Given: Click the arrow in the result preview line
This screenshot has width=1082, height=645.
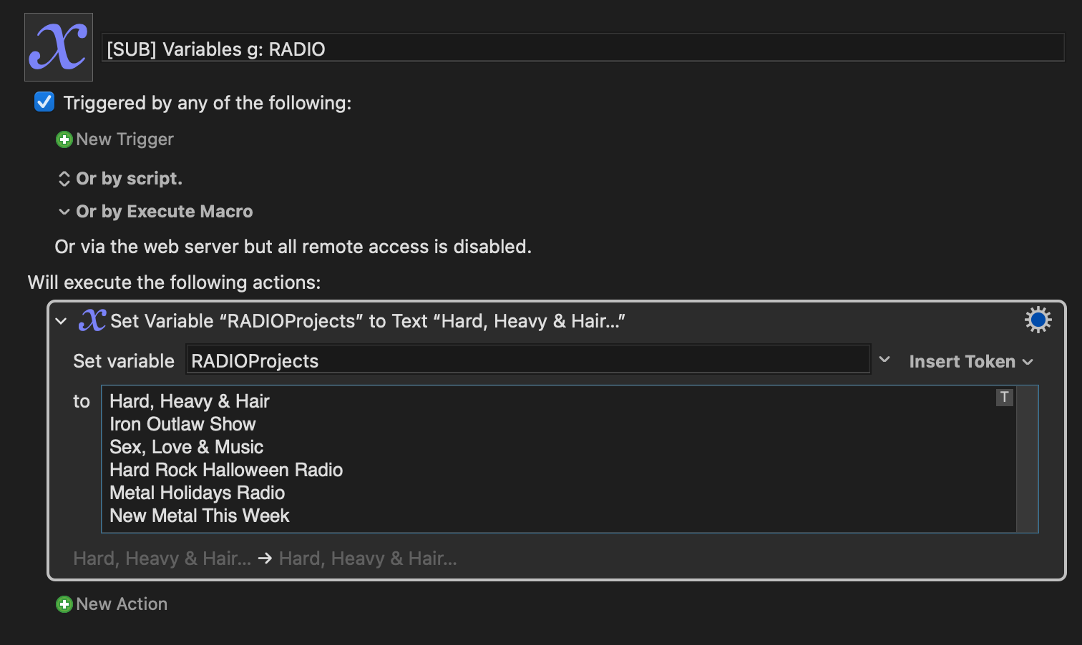Looking at the screenshot, I should 265,558.
